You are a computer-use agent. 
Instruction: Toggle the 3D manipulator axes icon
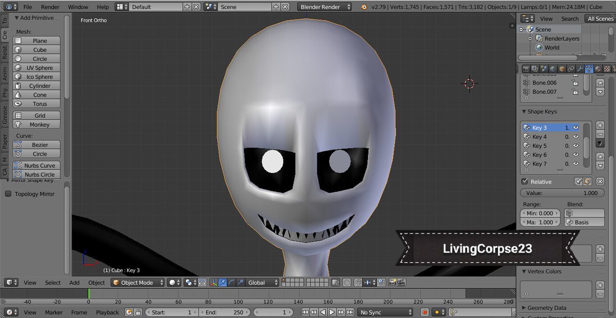pyautogui.click(x=214, y=283)
